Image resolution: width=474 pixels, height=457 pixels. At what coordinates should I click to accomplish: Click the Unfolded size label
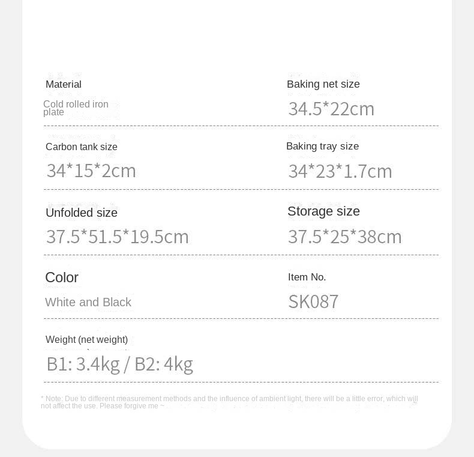[82, 213]
